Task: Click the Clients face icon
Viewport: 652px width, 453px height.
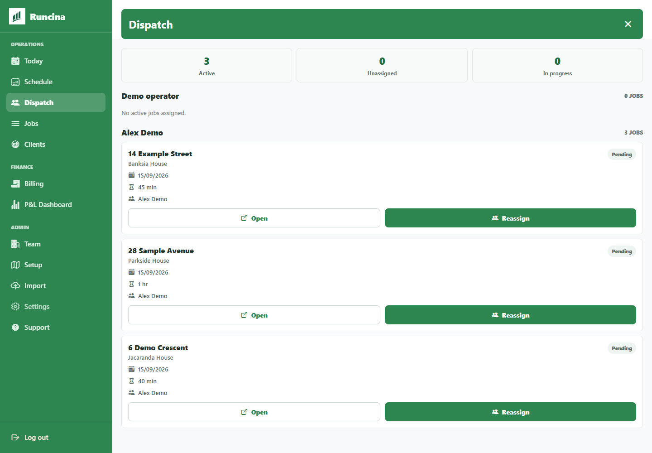Action: pos(15,145)
